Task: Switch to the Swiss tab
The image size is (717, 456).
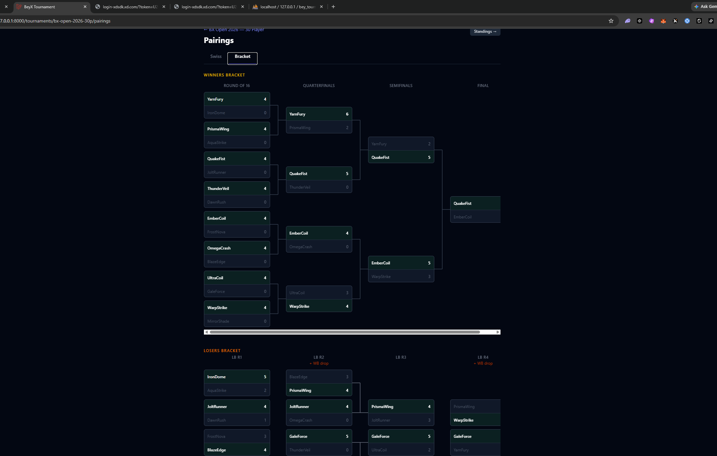Action: 216,56
